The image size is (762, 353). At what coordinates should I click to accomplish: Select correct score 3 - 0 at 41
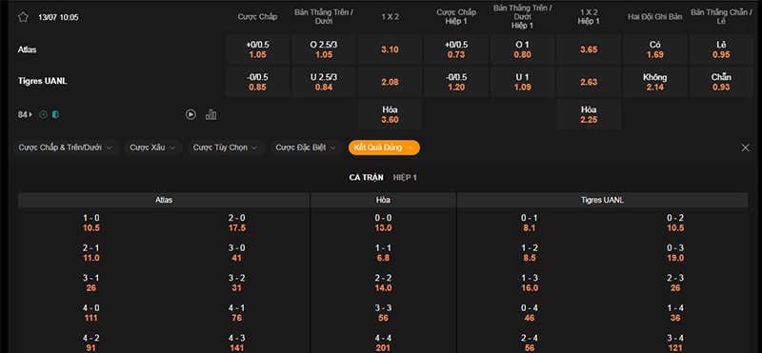pos(236,253)
